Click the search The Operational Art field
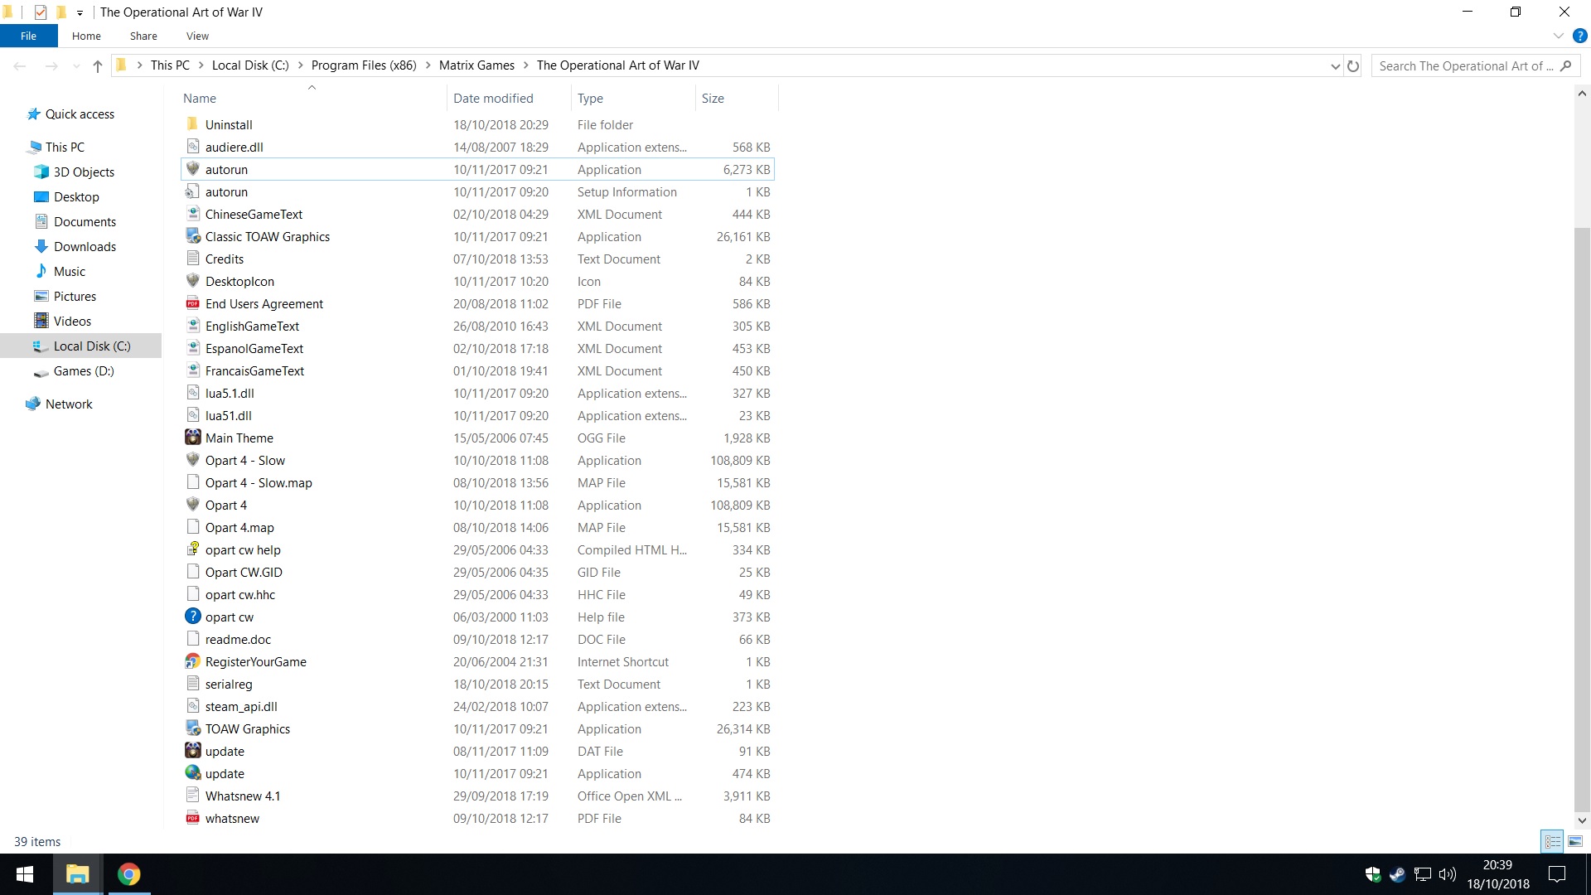The image size is (1591, 895). pos(1465,65)
